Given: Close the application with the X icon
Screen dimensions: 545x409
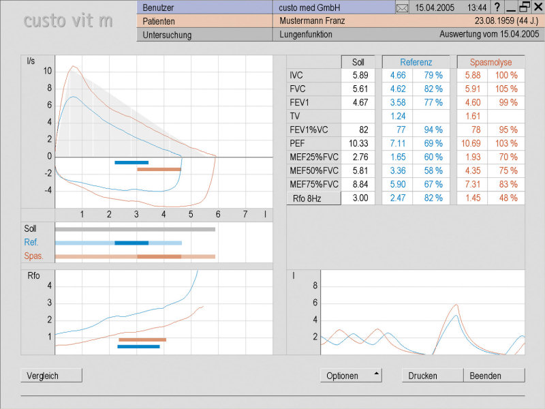Looking at the screenshot, I should [x=537, y=7].
